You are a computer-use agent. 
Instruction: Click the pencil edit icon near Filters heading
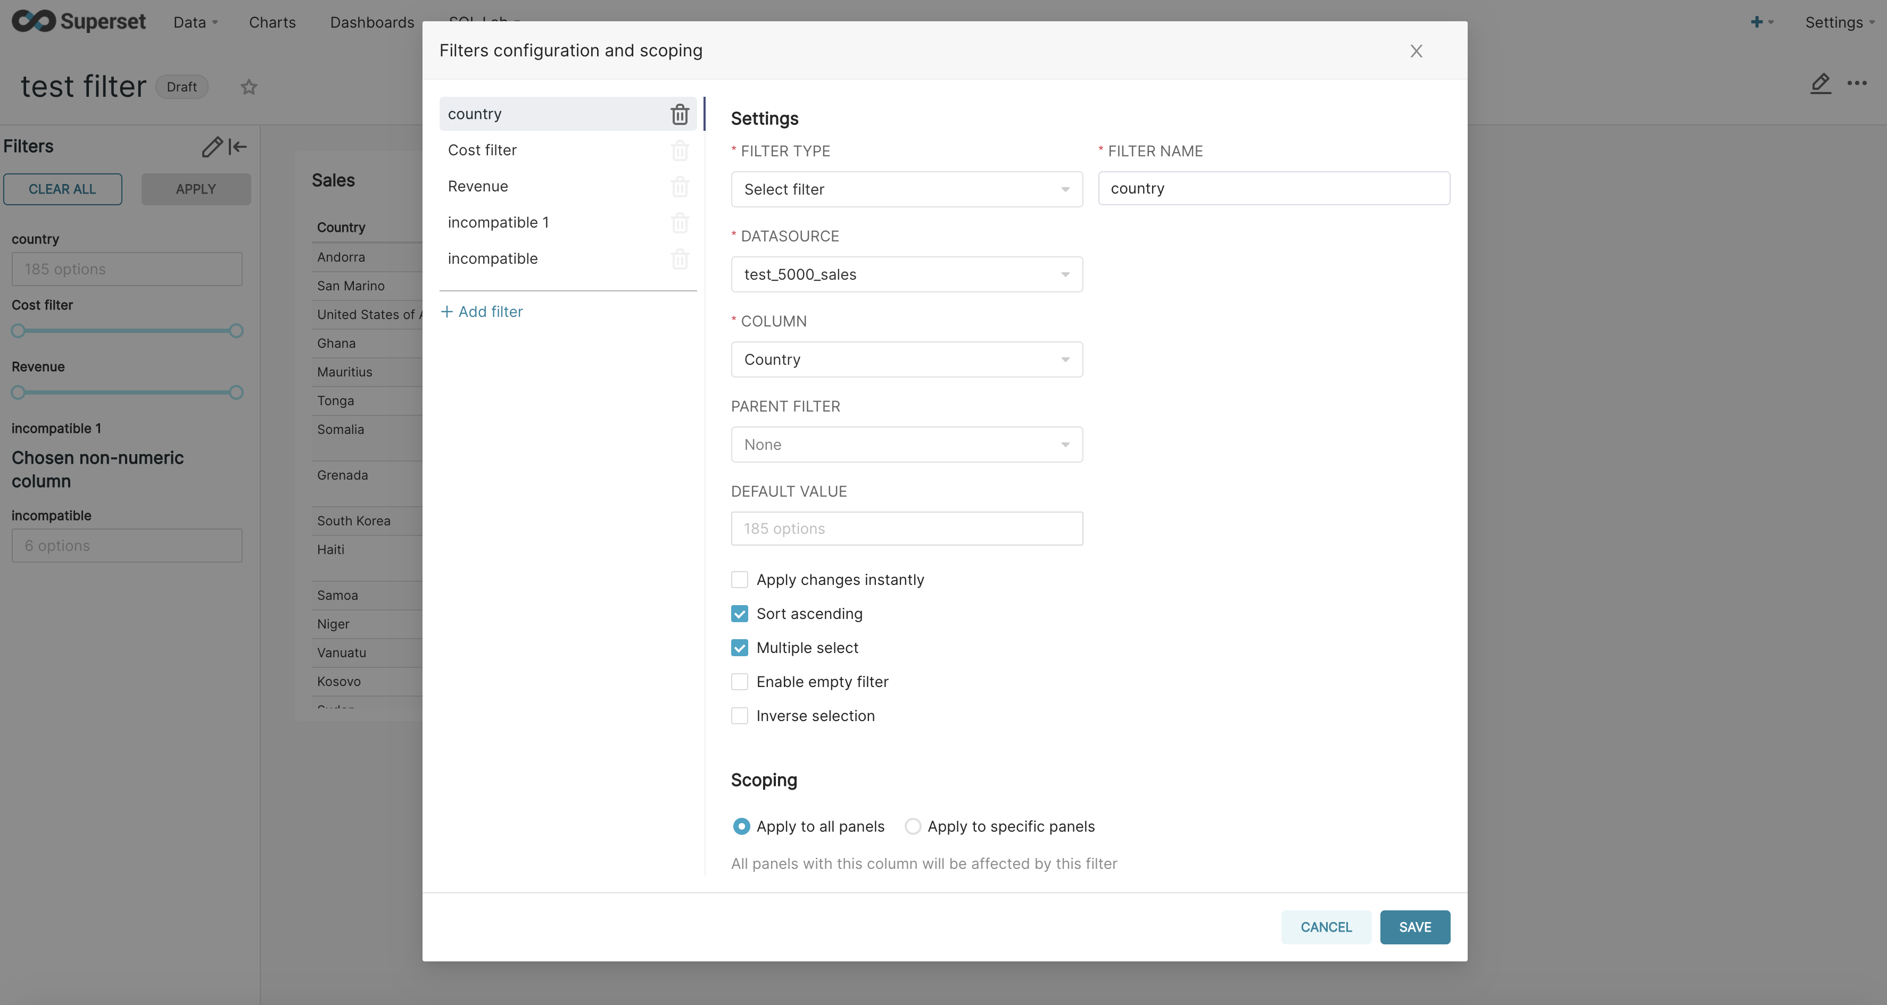[212, 147]
